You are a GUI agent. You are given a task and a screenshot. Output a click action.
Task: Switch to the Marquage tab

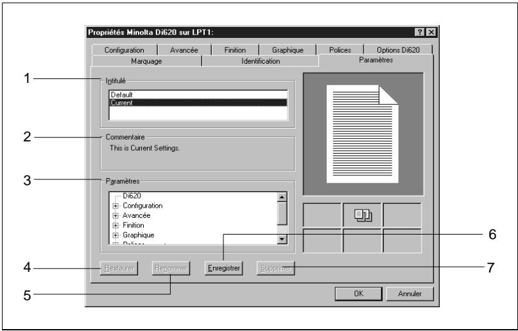click(x=146, y=61)
